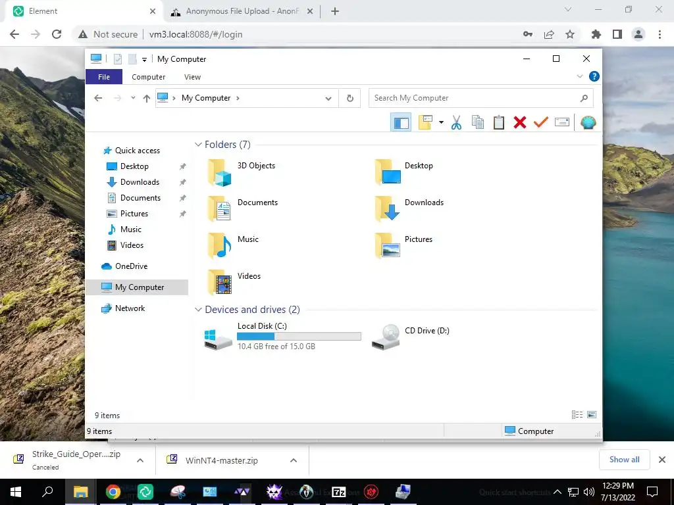Collapse the Devices and drives group
This screenshot has height=505, width=674.
(198, 310)
